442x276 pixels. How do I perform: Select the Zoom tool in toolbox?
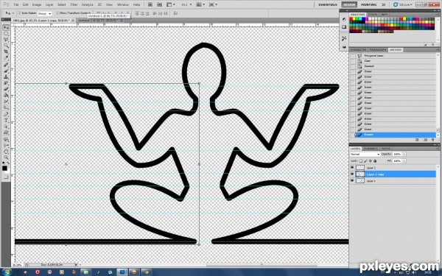click(6, 158)
